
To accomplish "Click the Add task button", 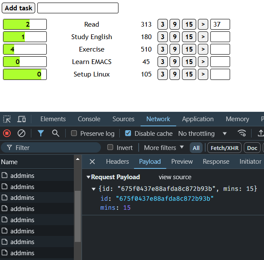I will 18,8.
